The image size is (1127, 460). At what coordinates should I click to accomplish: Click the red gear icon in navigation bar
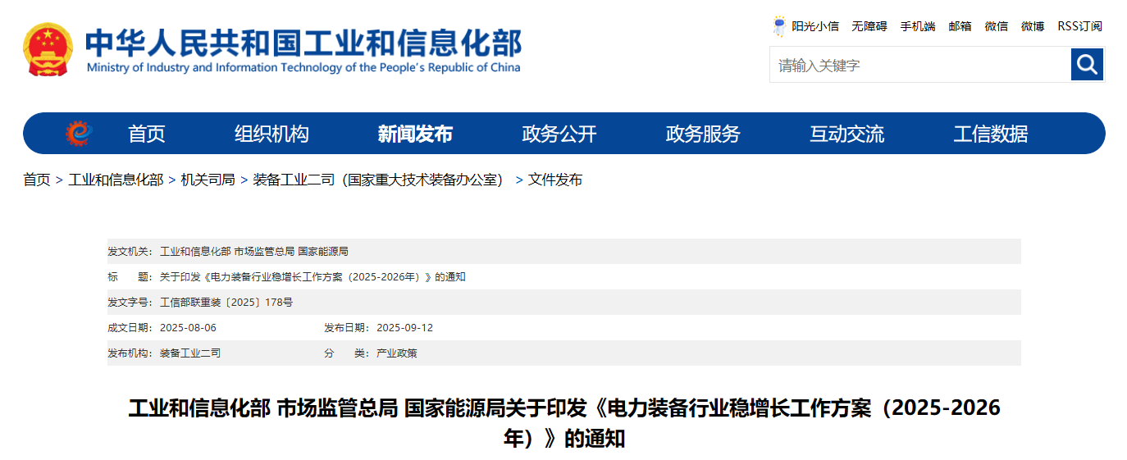pyautogui.click(x=79, y=134)
